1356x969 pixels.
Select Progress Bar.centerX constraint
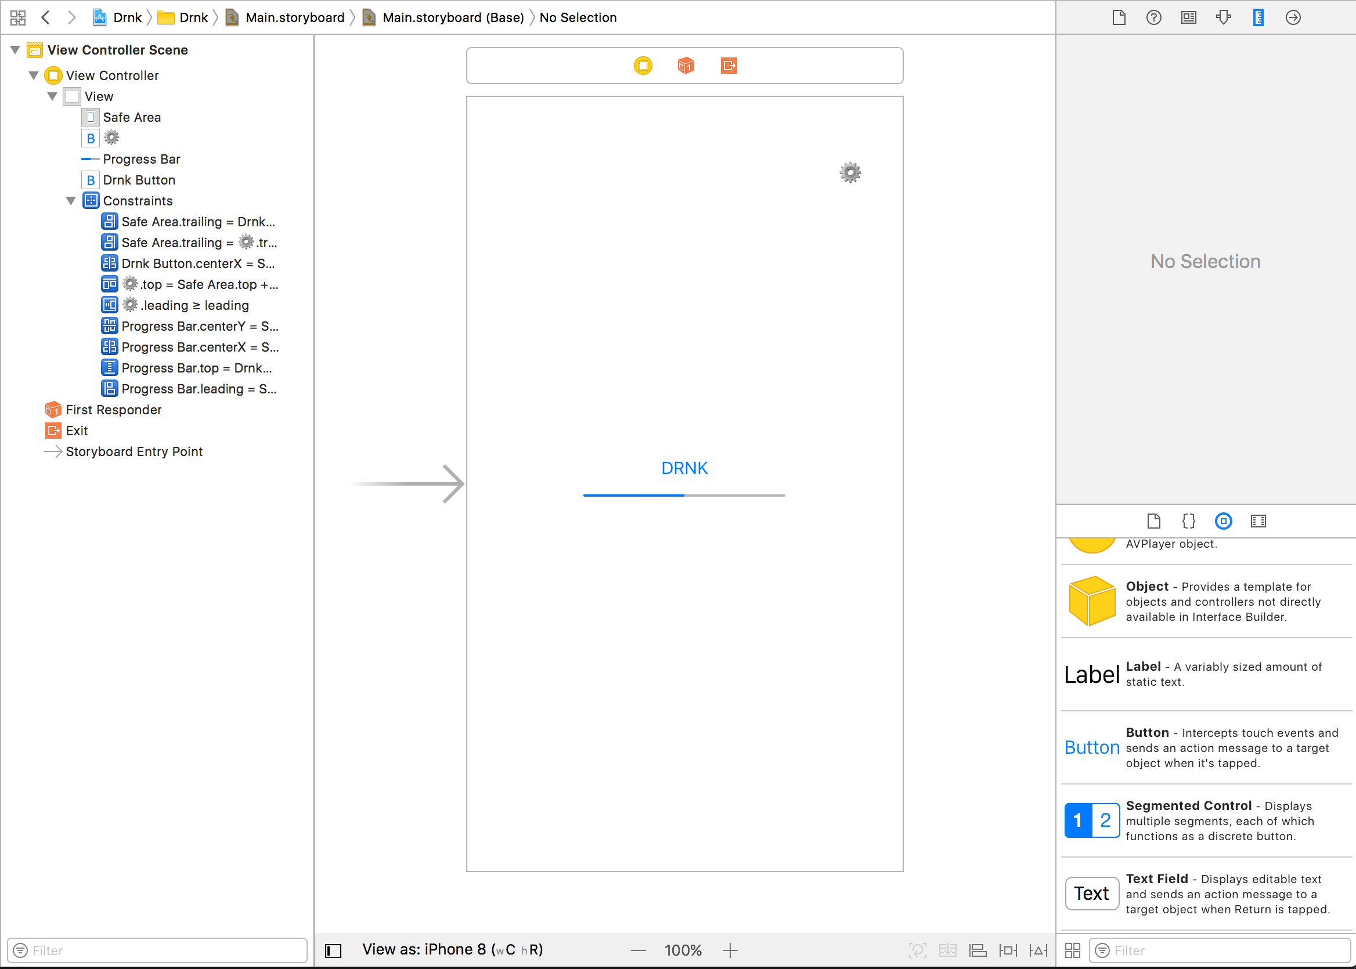pyautogui.click(x=189, y=346)
